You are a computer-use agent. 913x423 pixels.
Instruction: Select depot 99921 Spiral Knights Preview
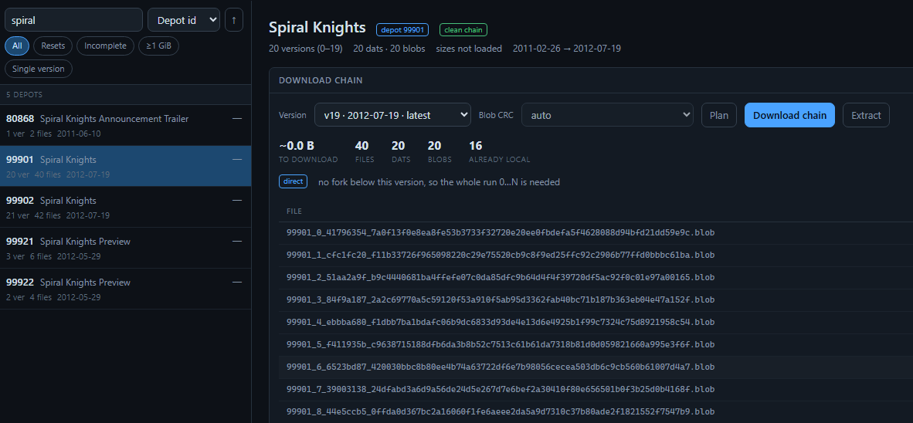point(125,248)
